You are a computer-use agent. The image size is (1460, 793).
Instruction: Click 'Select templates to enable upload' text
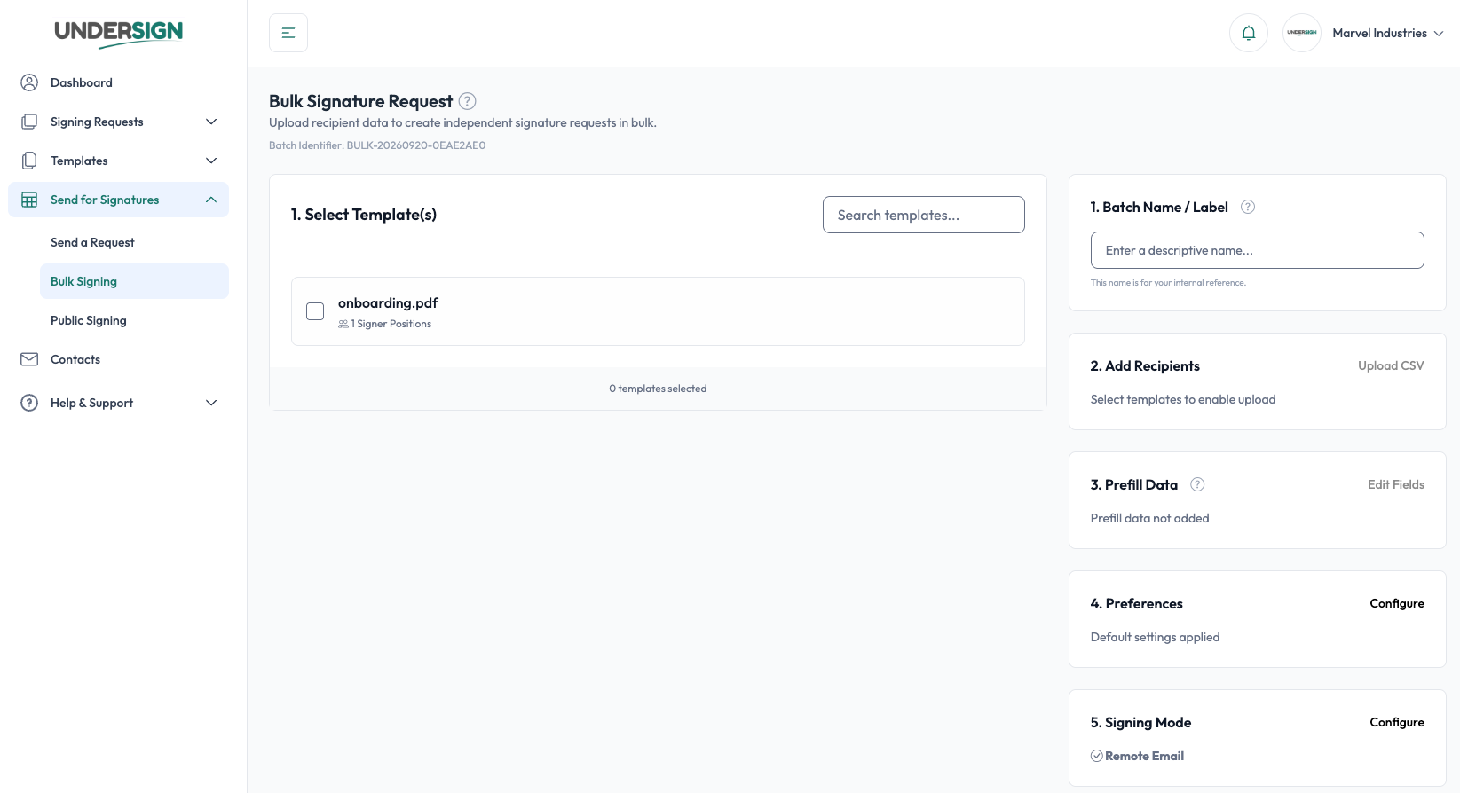click(1183, 399)
